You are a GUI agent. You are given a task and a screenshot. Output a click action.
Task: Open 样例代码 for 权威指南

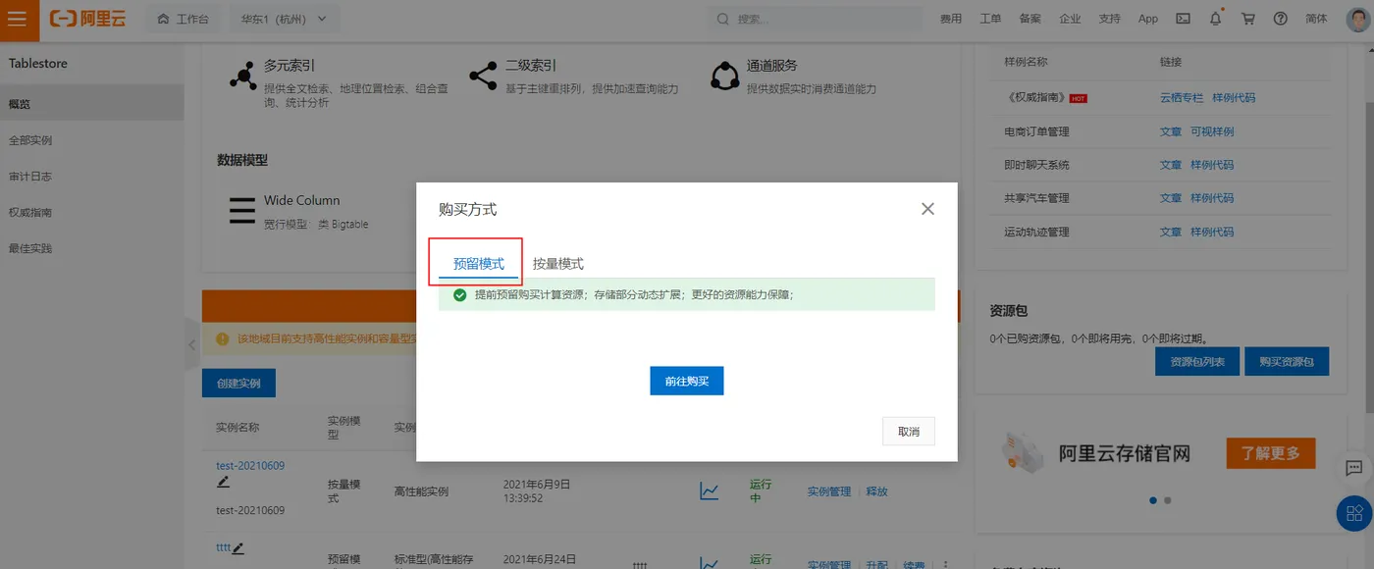pos(1234,98)
